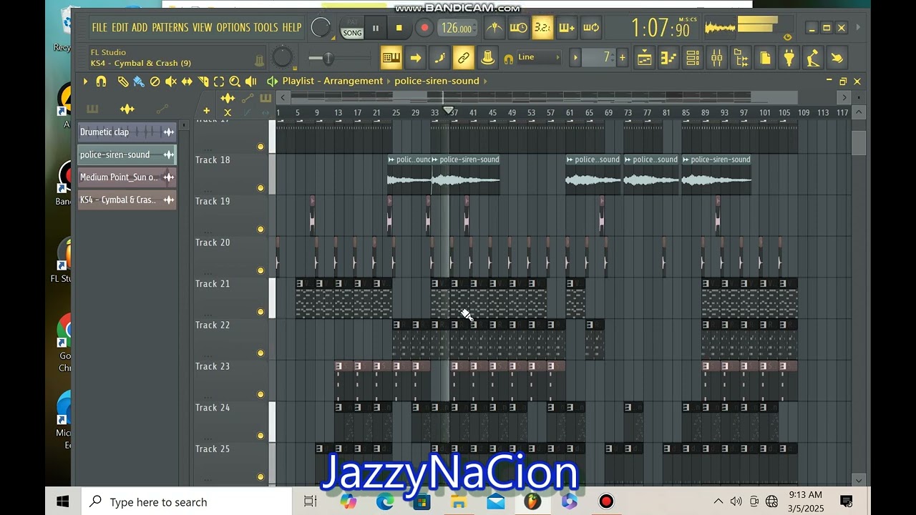Toggle the countdown before recording
This screenshot has width=916, height=515.
(542, 28)
